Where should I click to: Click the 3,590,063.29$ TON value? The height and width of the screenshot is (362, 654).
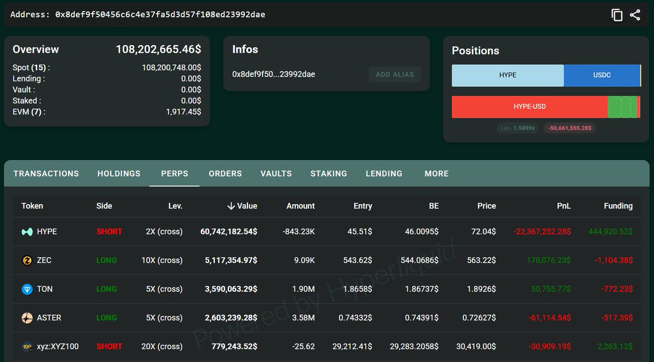pos(231,289)
